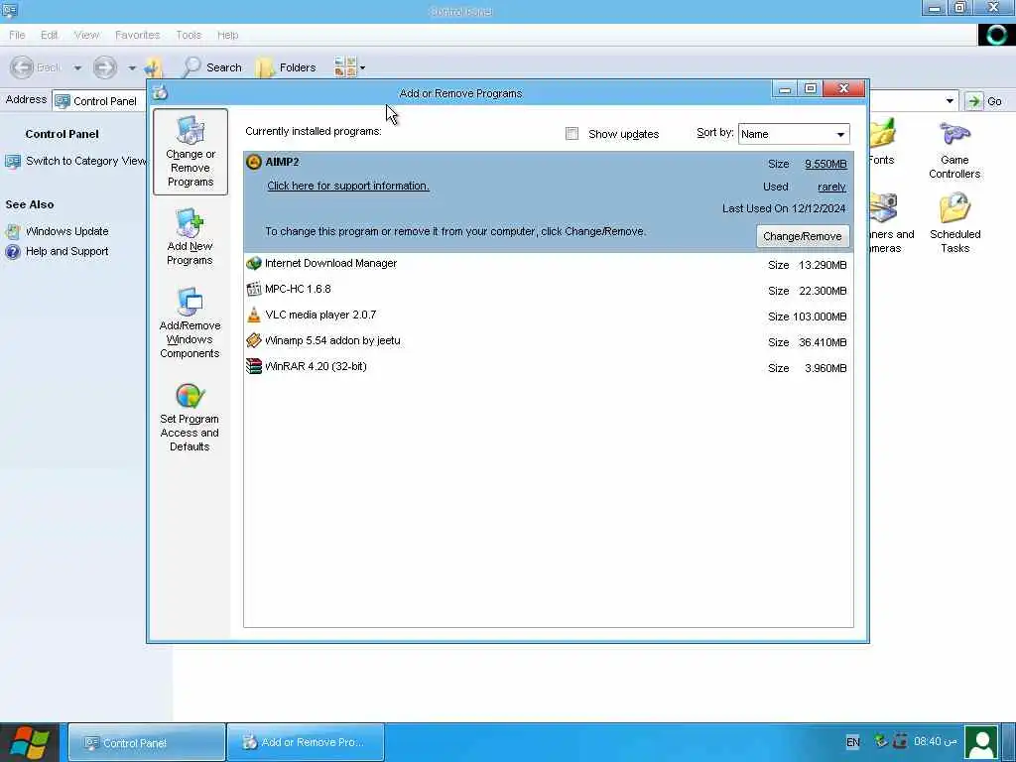Open the Help menu
This screenshot has width=1016, height=762.
coord(227,35)
